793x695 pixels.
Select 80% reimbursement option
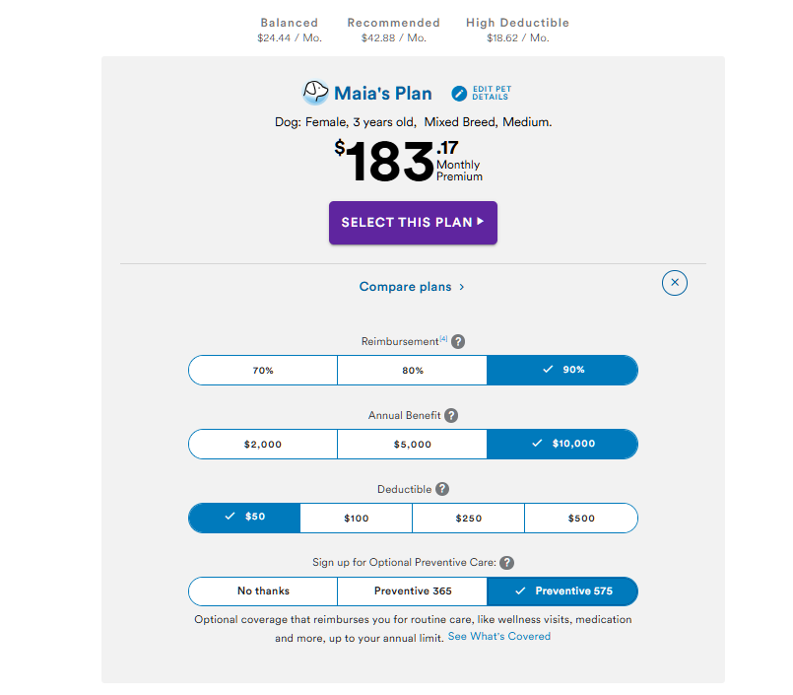pyautogui.click(x=412, y=370)
